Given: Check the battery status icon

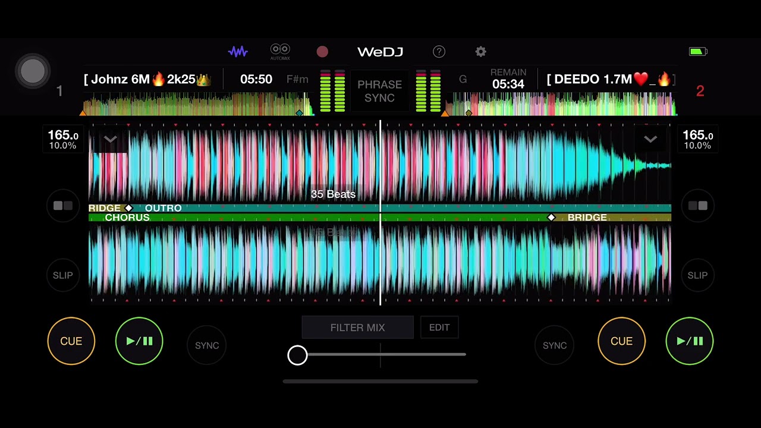Looking at the screenshot, I should [x=698, y=52].
